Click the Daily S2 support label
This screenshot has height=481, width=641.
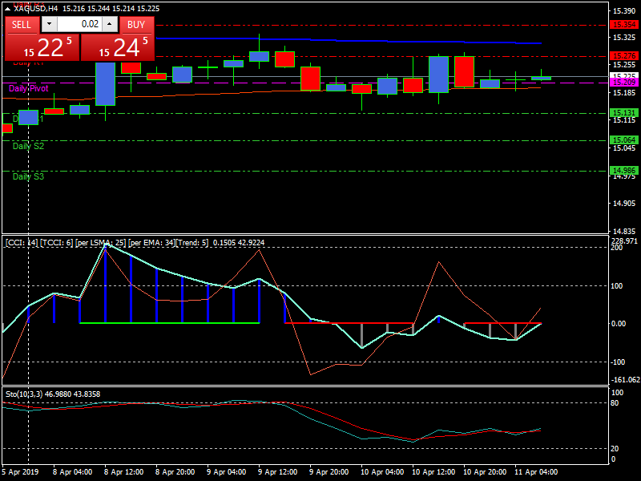29,146
